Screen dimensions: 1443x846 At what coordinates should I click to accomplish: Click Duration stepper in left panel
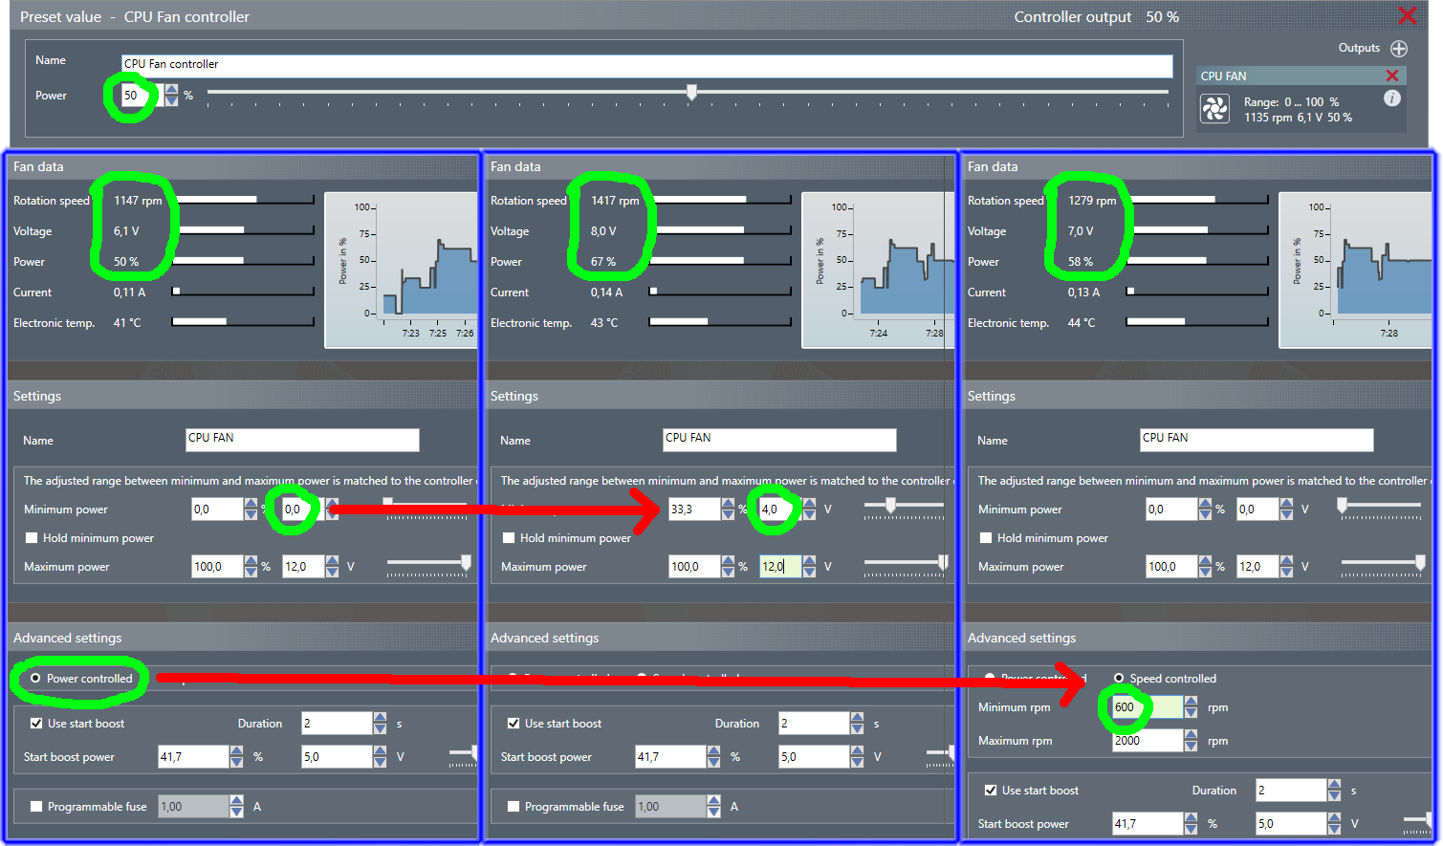pos(380,724)
